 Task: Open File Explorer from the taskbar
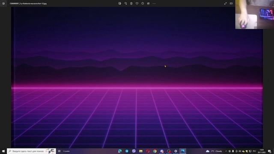(141, 151)
